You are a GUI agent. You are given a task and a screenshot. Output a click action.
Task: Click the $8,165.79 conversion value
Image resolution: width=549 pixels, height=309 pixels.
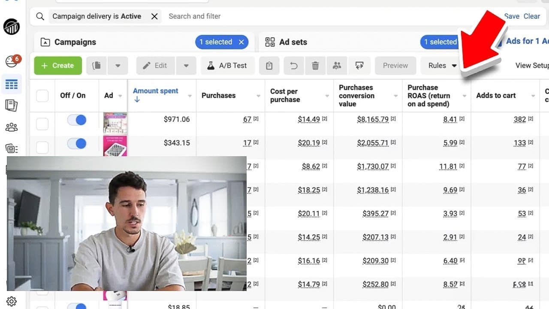click(373, 119)
